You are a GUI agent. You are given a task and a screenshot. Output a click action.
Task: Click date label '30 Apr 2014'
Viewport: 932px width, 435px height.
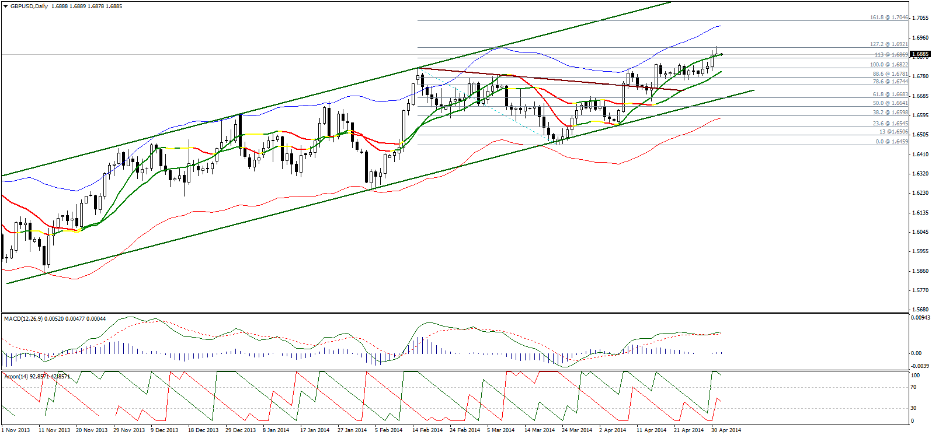pyautogui.click(x=726, y=430)
